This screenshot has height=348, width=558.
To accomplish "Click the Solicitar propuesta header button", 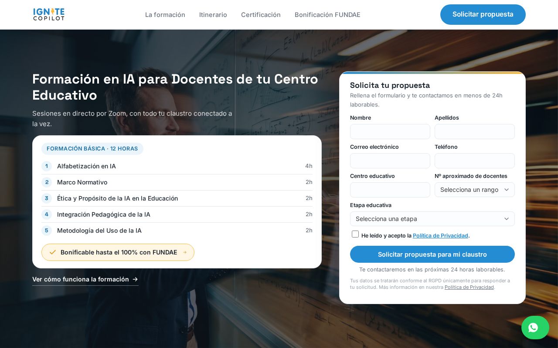I will [483, 14].
